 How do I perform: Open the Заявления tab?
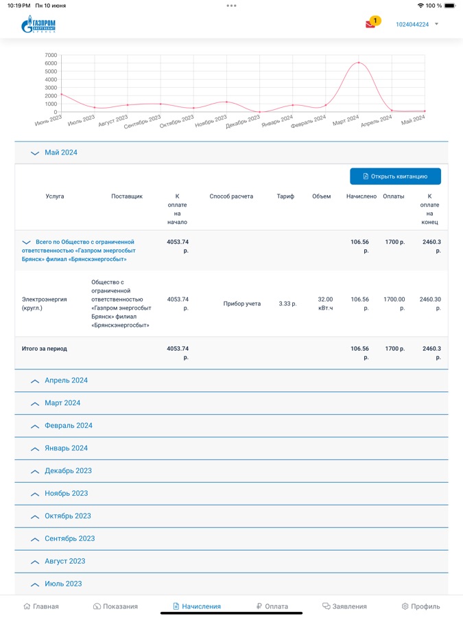[x=344, y=606]
